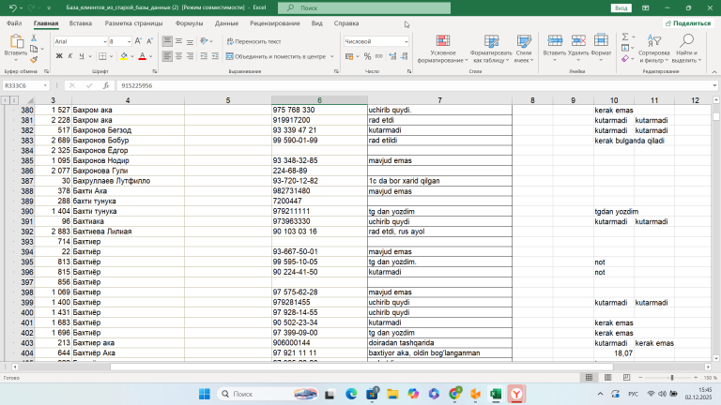This screenshot has height=405, width=721.
Task: Switch to the Разметка страницы tab
Action: 133,22
